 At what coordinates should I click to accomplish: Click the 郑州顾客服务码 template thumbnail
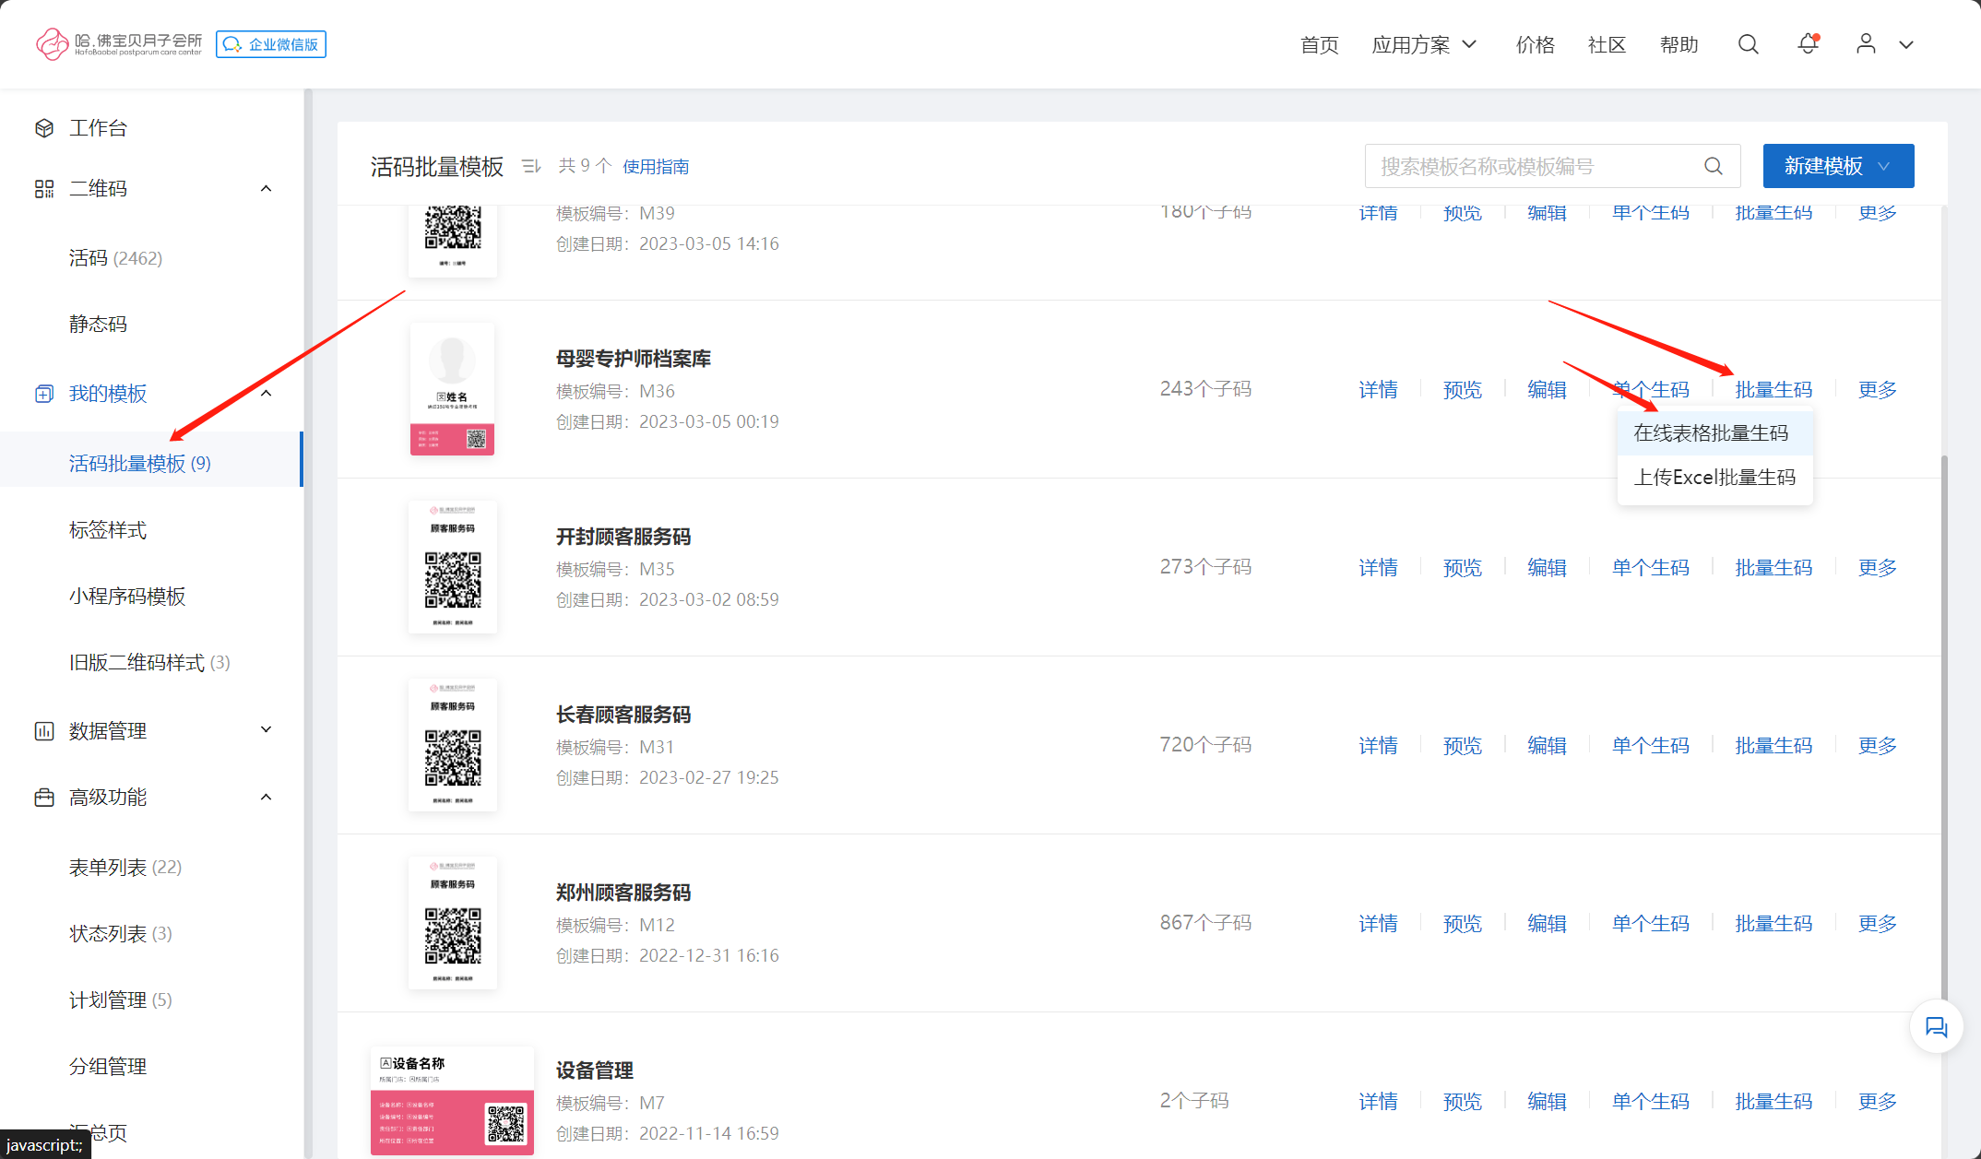(453, 923)
